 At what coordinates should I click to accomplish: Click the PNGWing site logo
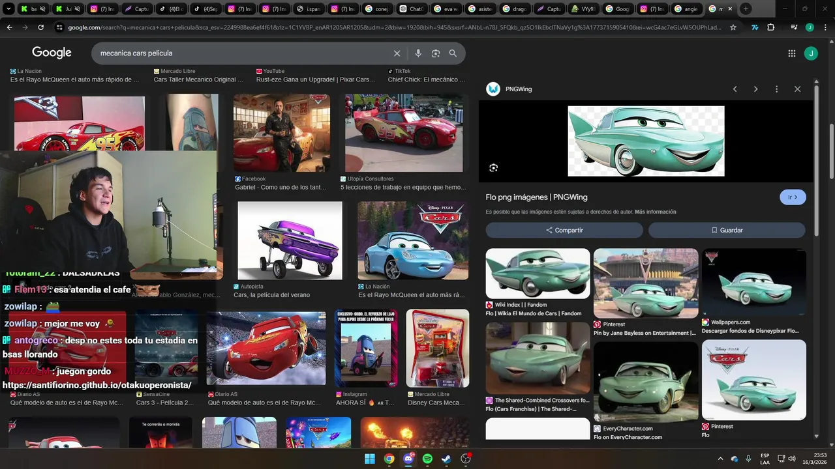click(493, 89)
